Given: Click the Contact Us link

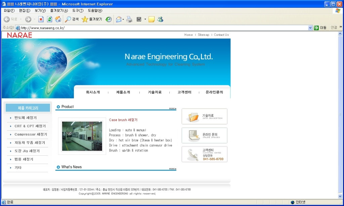Looking at the screenshot, I should coord(221,35).
